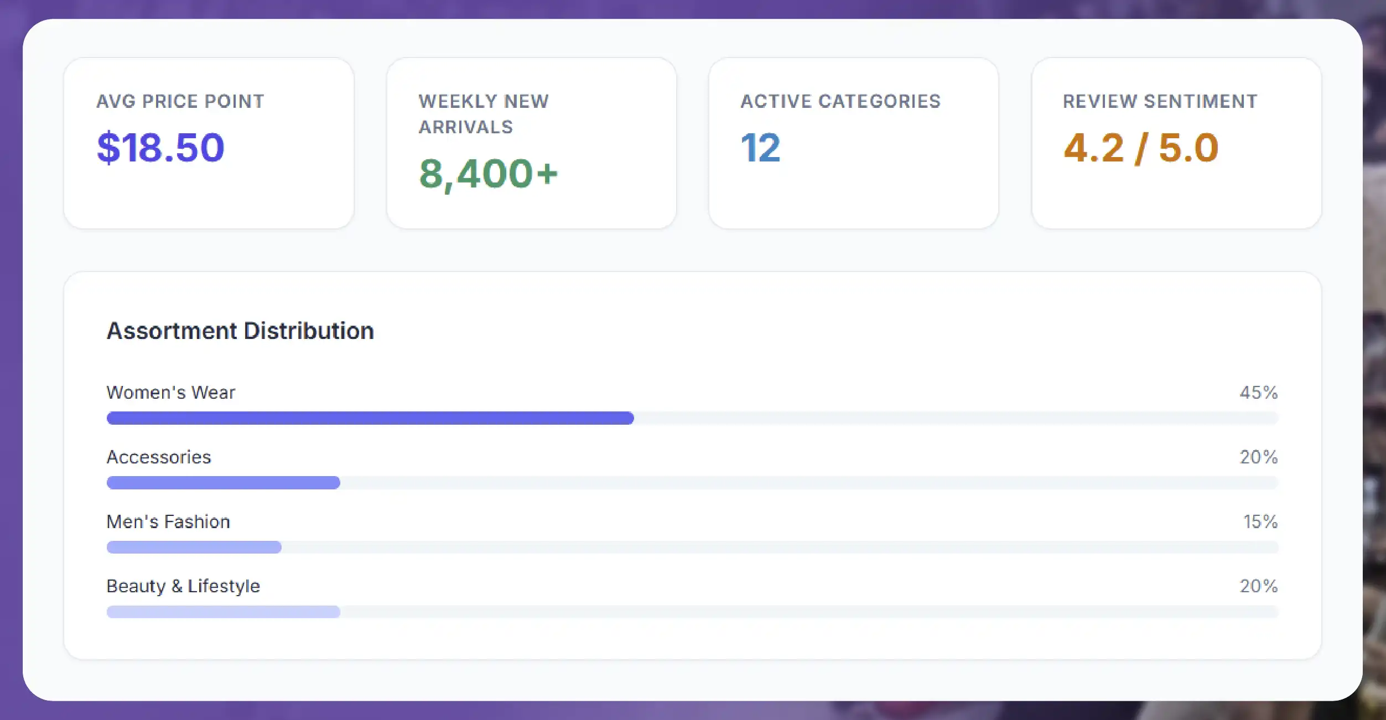This screenshot has height=720, width=1386.
Task: Open the Weekly New Arrivals card
Action: pyautogui.click(x=531, y=143)
